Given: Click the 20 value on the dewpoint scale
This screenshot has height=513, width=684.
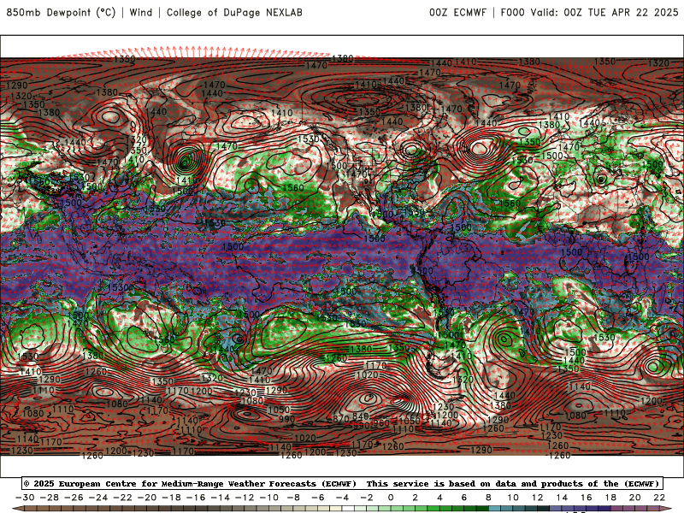Looking at the screenshot, I should 635,498.
